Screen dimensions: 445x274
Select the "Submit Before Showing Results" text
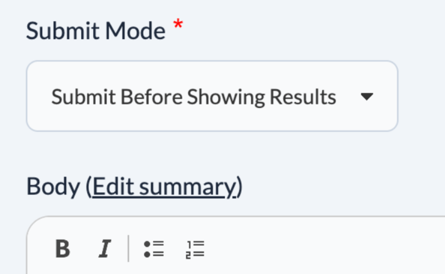[193, 97]
